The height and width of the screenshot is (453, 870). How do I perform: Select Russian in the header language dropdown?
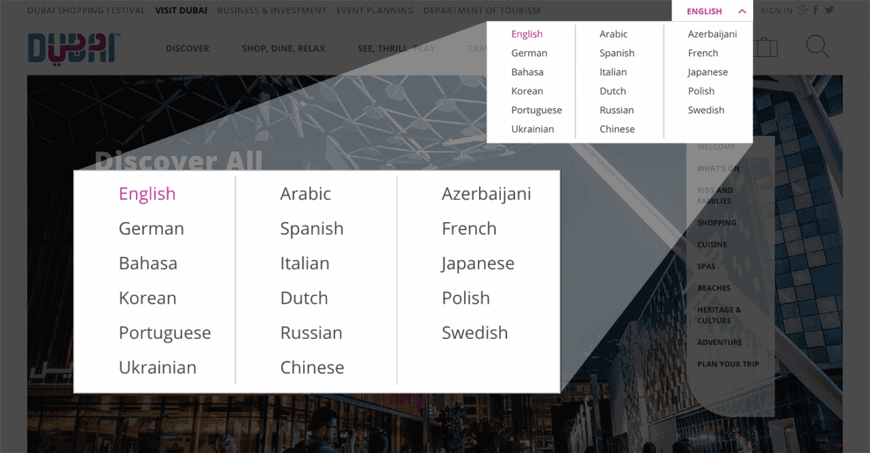pos(616,110)
